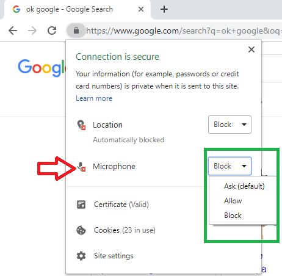Click the URL in the address bar

click(183, 31)
